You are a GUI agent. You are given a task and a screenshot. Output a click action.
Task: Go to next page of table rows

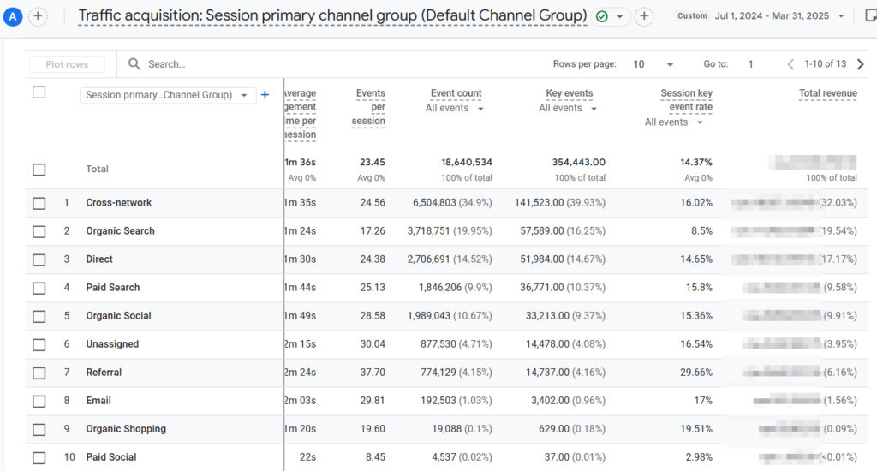pos(861,64)
